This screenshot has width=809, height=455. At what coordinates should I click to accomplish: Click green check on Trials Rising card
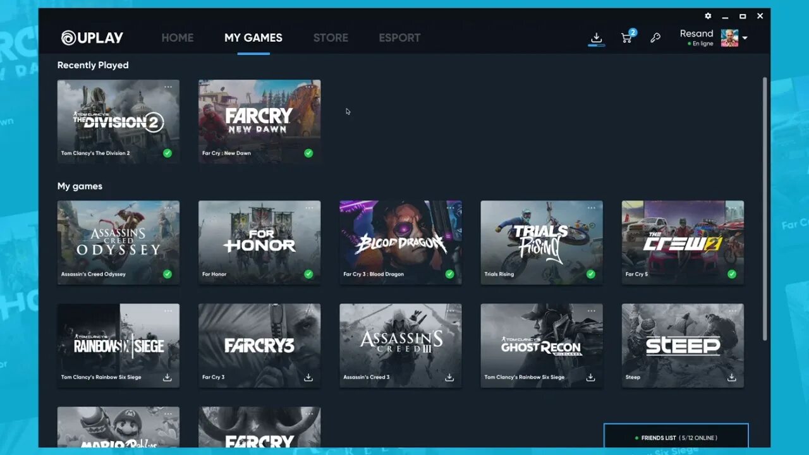(590, 274)
